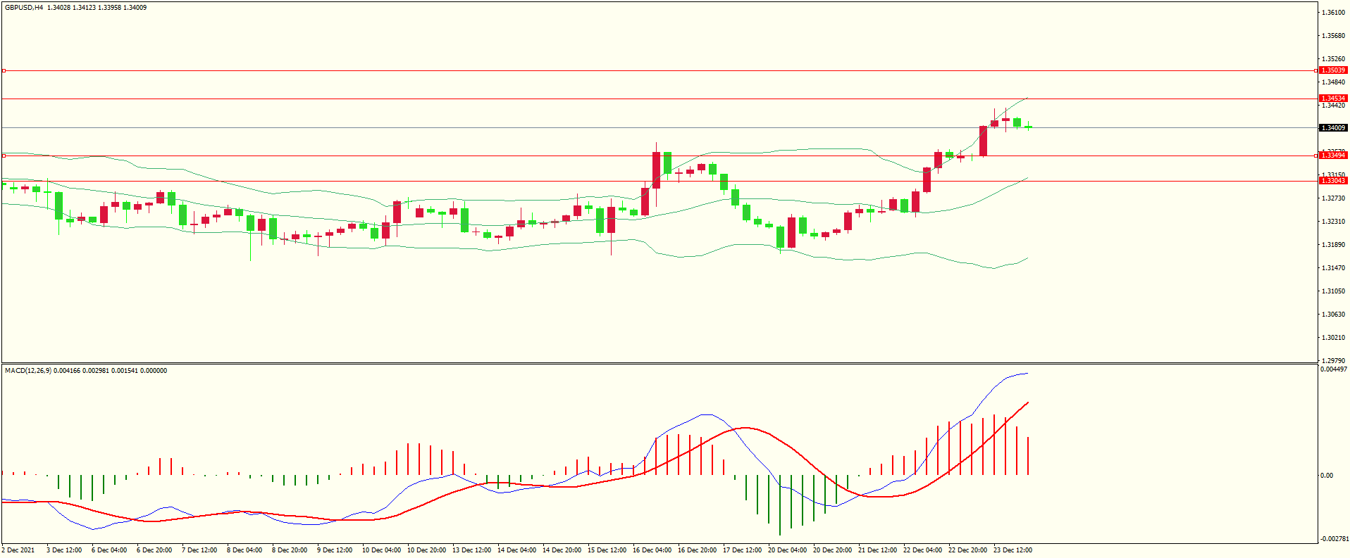Viewport: 1350px width, 558px height.
Task: Click the 20 Dec 20:00 time label
Action: tap(832, 550)
